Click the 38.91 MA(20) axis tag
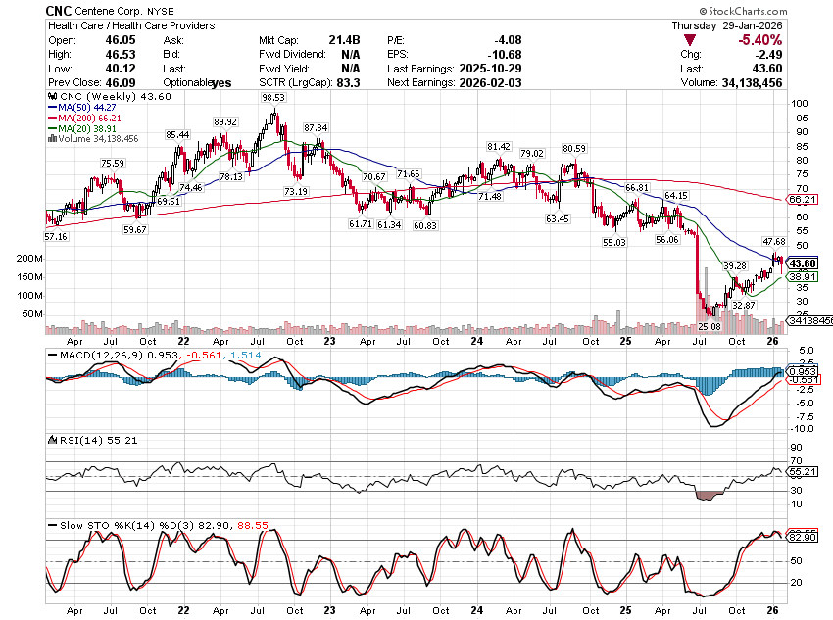Image resolution: width=833 pixels, height=620 pixels. click(802, 277)
